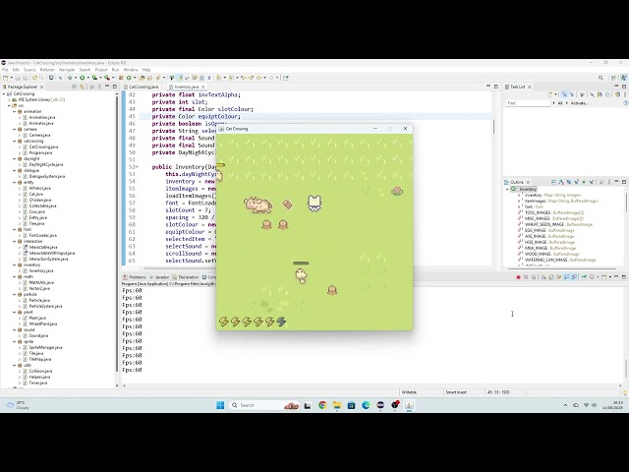Select Chicken.java in Package Explorer
629x472 pixels.
point(40,200)
